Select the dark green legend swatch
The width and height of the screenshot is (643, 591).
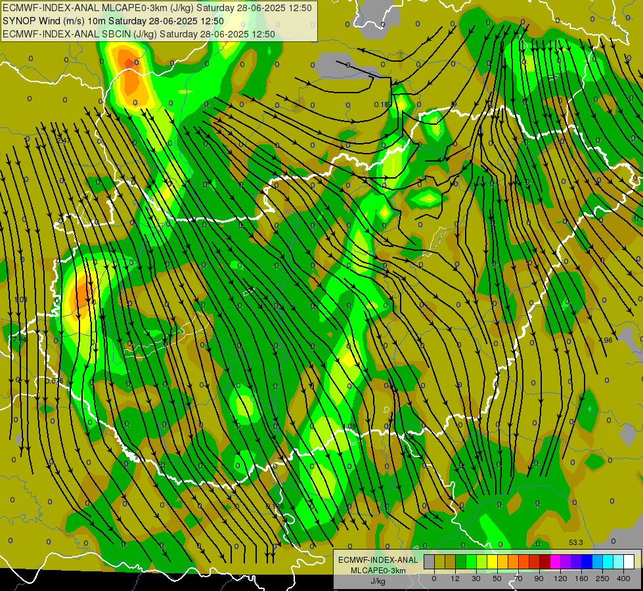point(460,561)
